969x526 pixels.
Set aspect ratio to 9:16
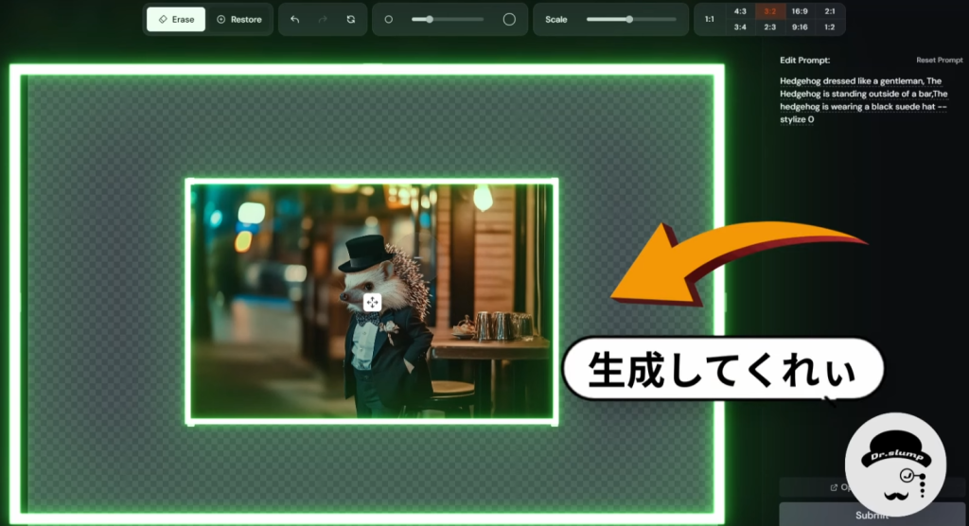(x=800, y=27)
